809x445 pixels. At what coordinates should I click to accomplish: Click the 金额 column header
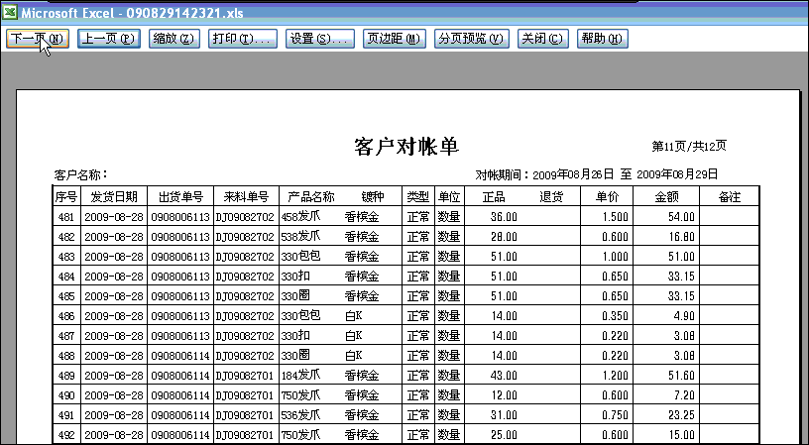(666, 196)
